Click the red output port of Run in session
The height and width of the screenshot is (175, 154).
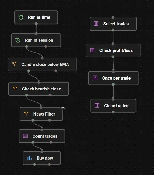click(x=46, y=46)
